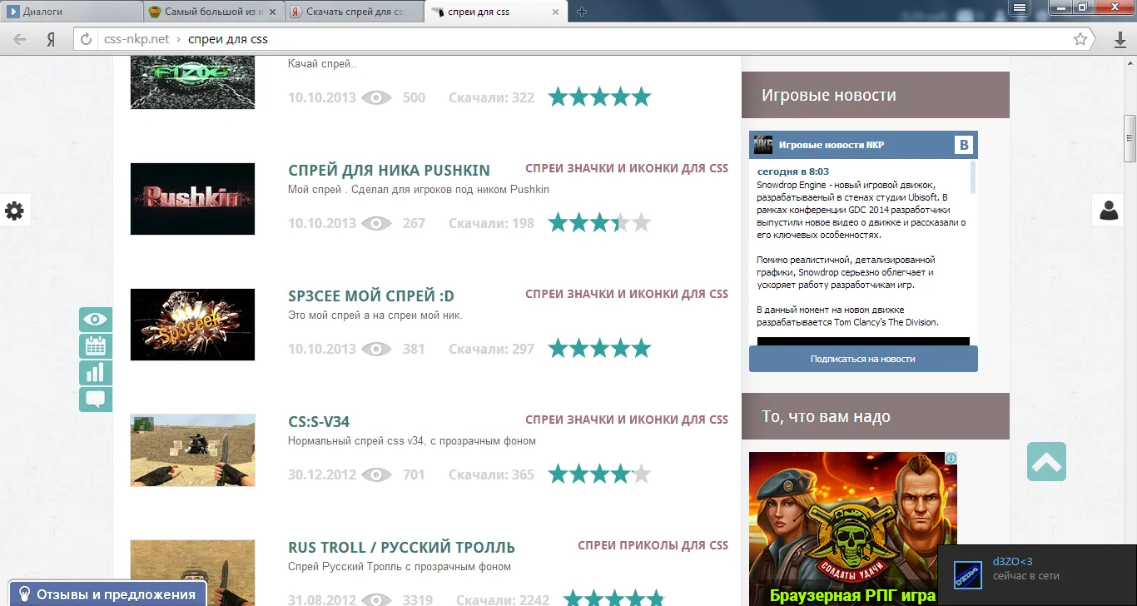Click the scroll-to-top arrow button
This screenshot has height=606, width=1137.
pyautogui.click(x=1046, y=461)
